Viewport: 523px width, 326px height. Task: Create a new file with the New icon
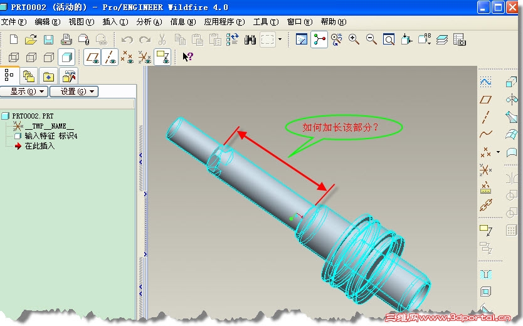point(14,39)
